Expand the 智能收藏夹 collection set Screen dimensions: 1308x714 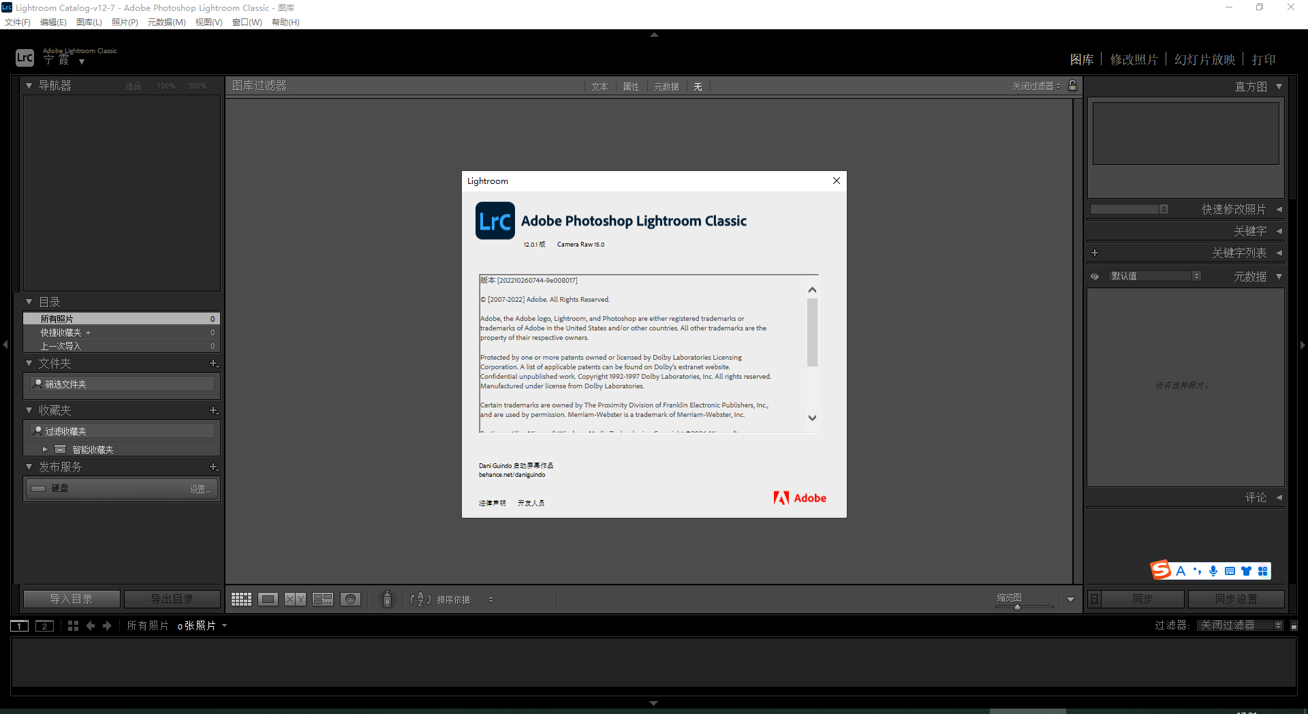click(x=45, y=450)
